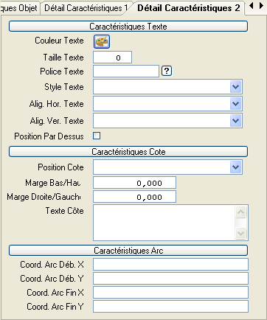Click Texte Côte scrollbar down arrow
Screen dimensions: 267x320
tap(240, 233)
